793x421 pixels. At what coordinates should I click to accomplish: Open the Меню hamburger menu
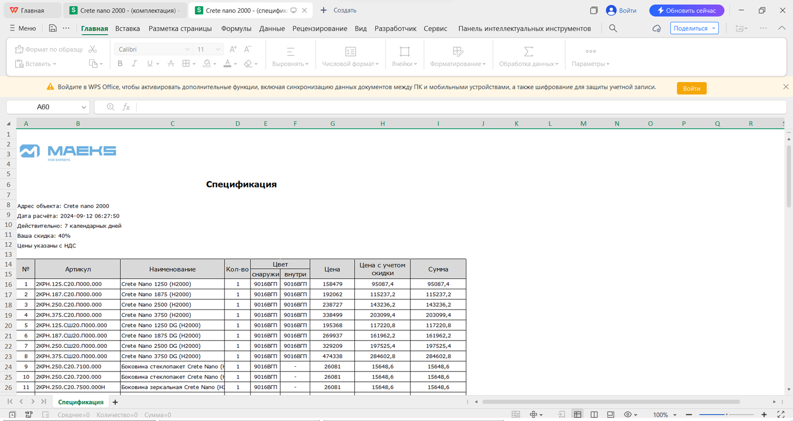click(x=23, y=28)
